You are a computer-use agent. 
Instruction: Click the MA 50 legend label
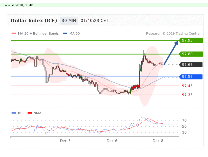[75, 34]
